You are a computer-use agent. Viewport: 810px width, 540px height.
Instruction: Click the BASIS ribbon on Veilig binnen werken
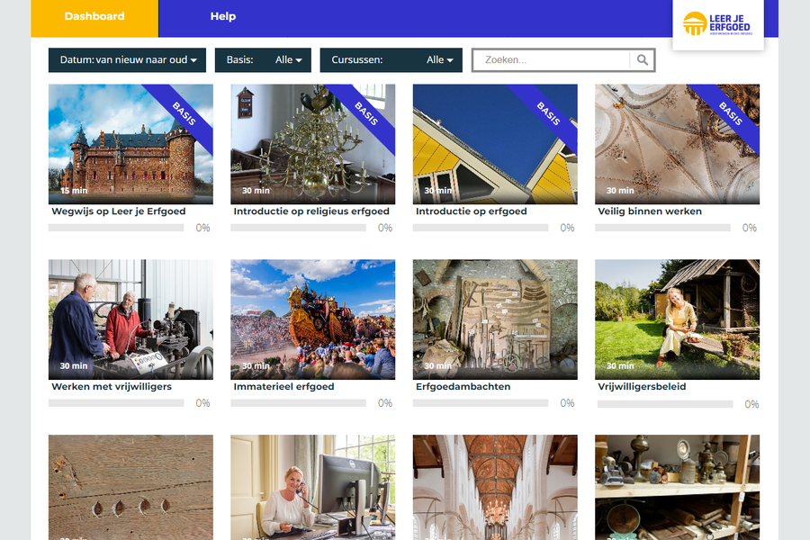pyautogui.click(x=731, y=113)
